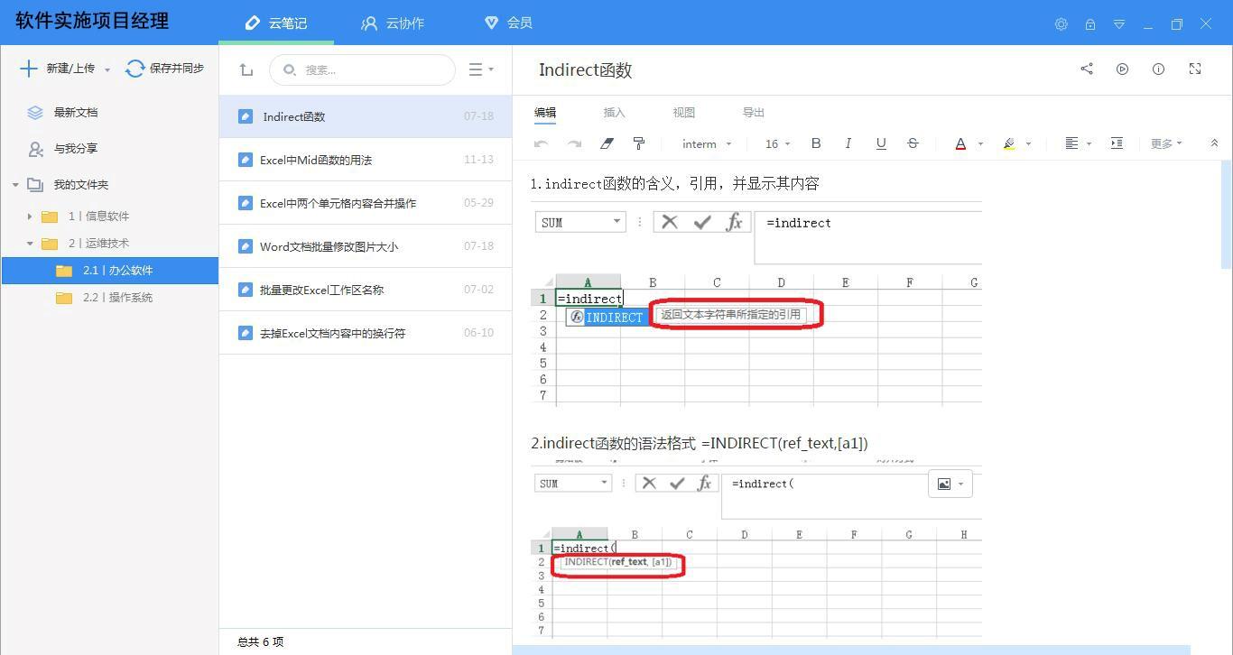Viewport: 1233px width, 655px height.
Task: Select the format painter tool
Action: pyautogui.click(x=638, y=143)
